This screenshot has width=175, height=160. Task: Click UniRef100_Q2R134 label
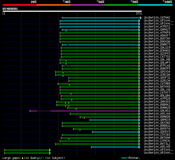pos(157,81)
